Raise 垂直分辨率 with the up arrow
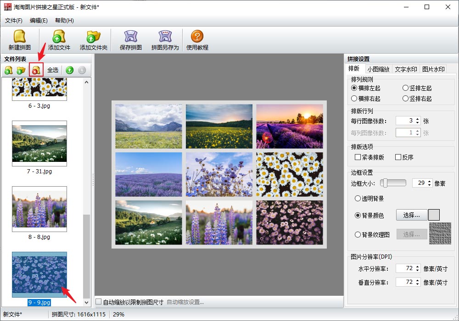Viewport: 459px width, 321px height. click(x=417, y=280)
